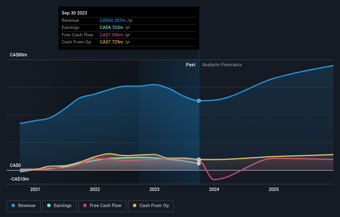
Task: Click the CA$7.729m cash from op value
Action: pyautogui.click(x=111, y=42)
